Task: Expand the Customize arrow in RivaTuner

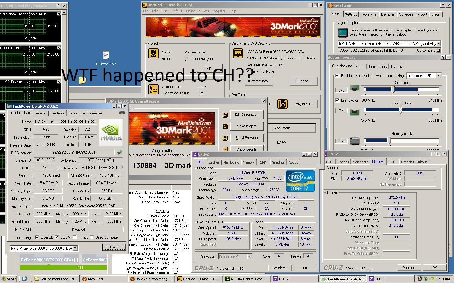Action: pos(438,50)
